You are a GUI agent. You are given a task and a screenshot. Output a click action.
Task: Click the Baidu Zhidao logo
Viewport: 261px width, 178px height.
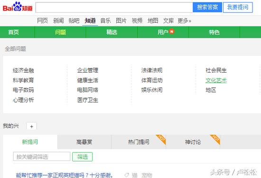[x=18, y=7]
